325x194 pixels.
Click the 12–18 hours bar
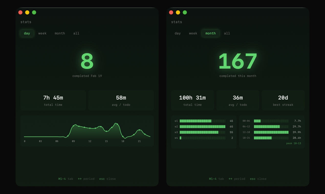(x=271, y=132)
